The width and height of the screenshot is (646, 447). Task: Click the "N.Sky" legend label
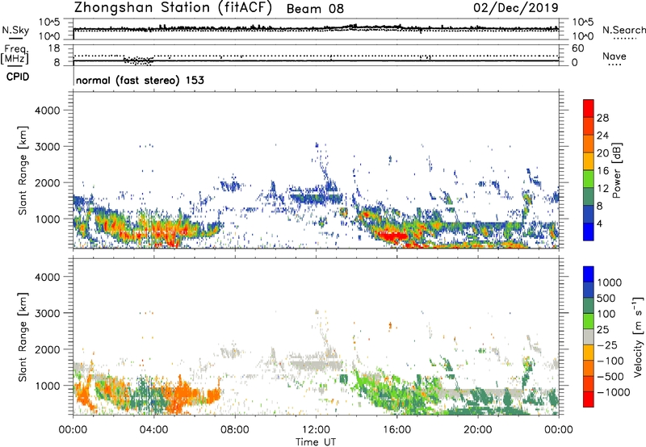click(x=15, y=30)
